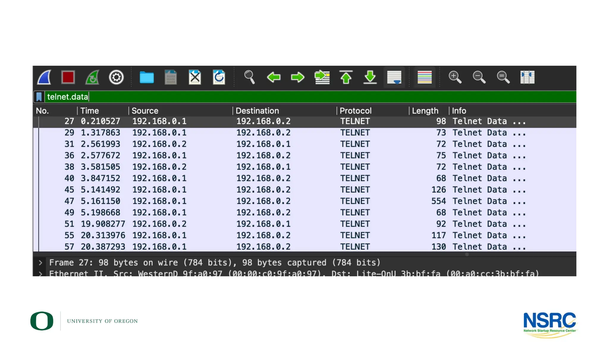This screenshot has height=342, width=609.
Task: Close the capture file using X icon
Action: [195, 77]
